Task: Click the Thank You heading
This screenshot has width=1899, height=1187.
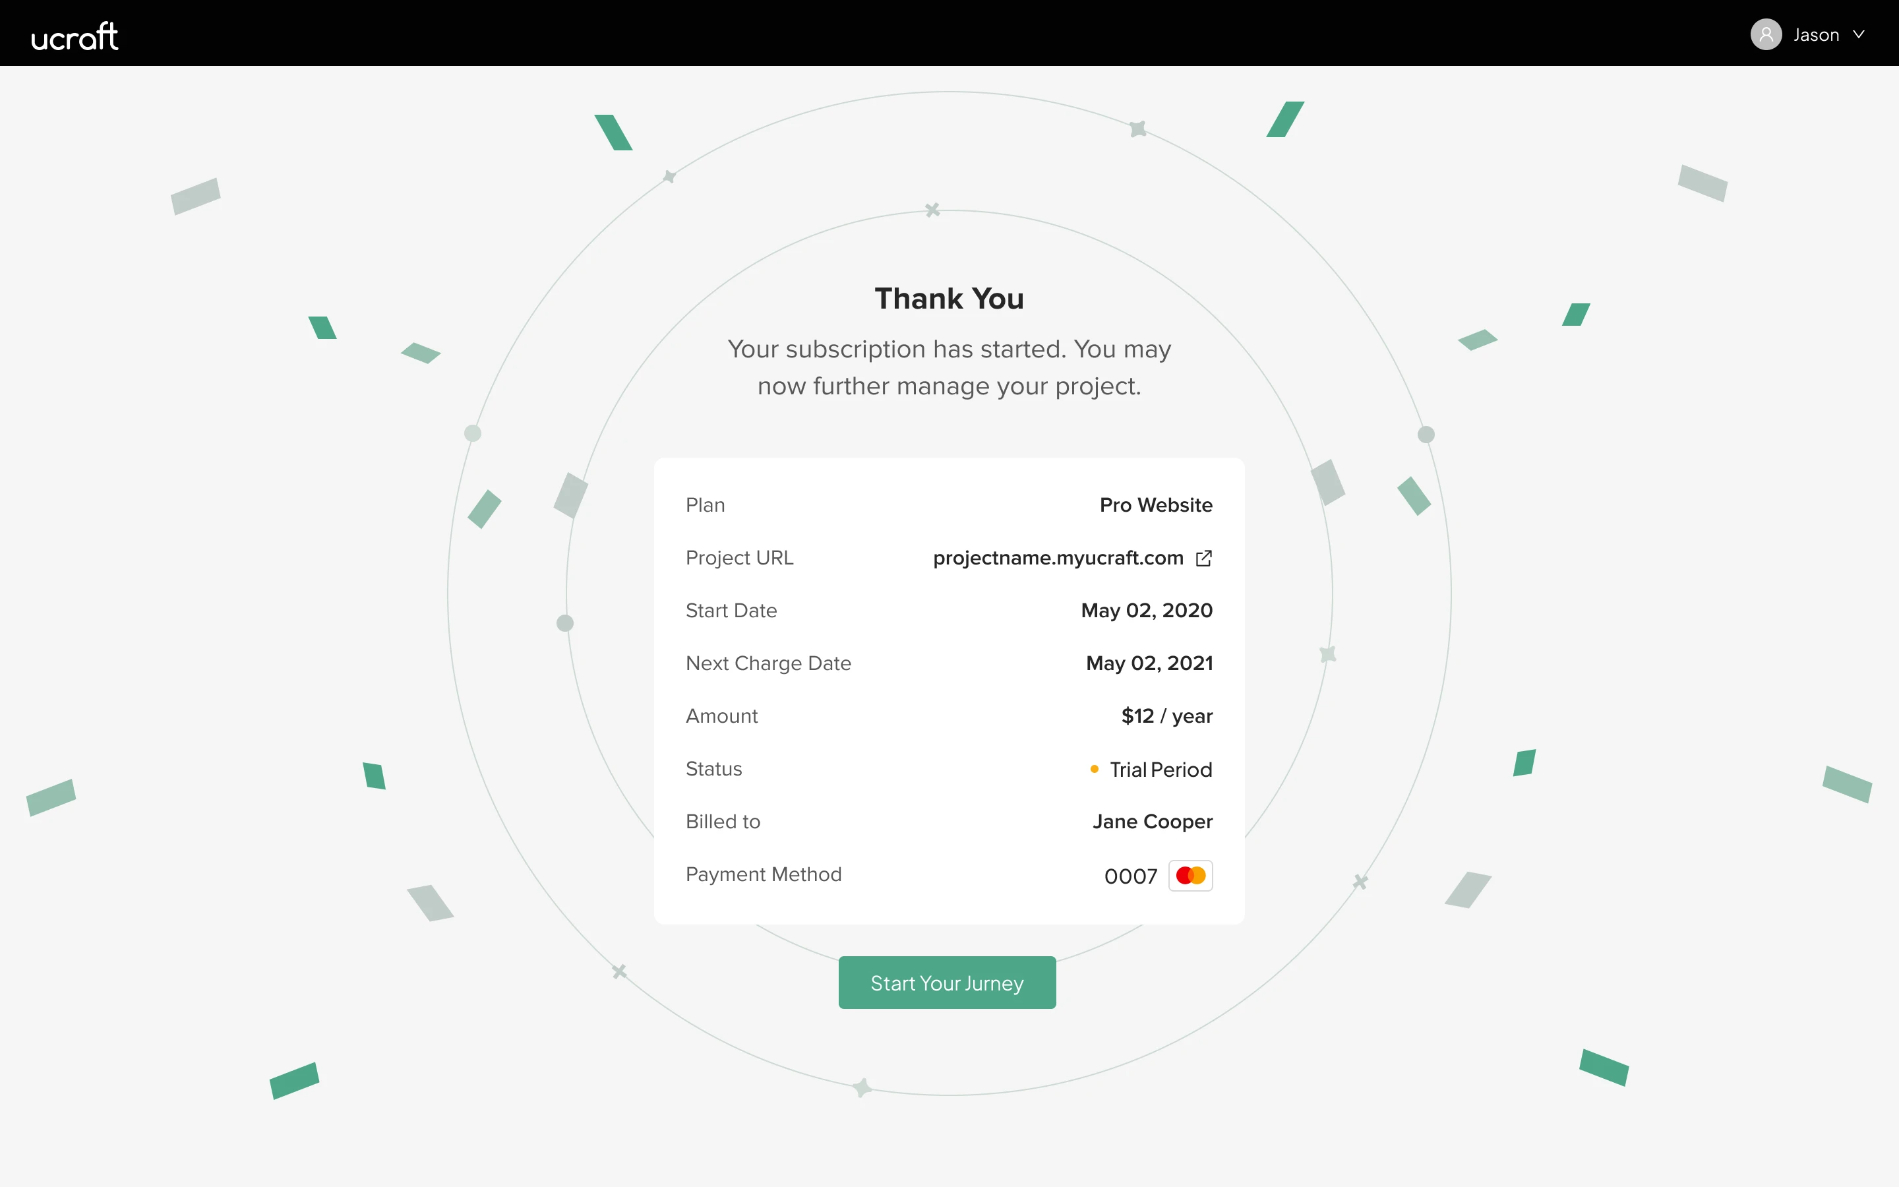Action: click(x=950, y=298)
